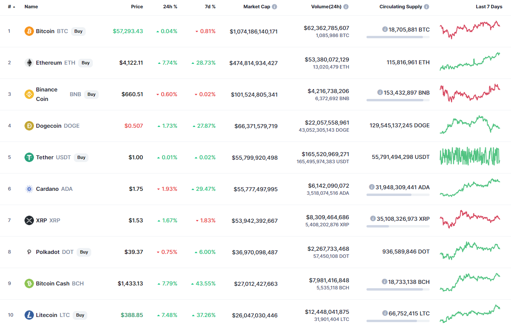Sort table by rank number column
The height and width of the screenshot is (330, 511).
(11, 7)
